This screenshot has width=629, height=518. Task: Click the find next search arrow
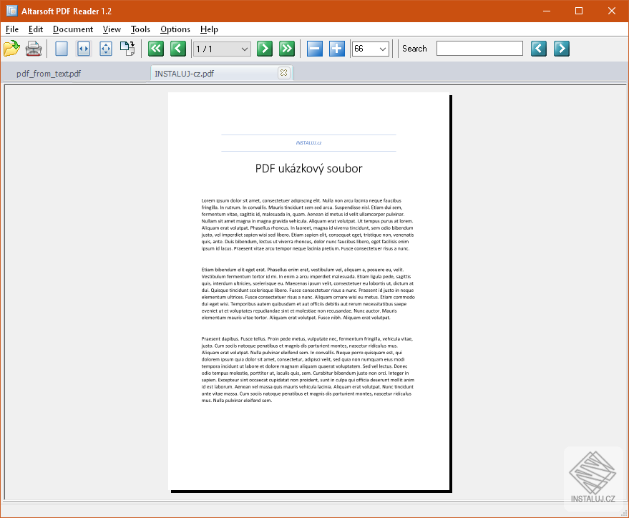(x=561, y=48)
